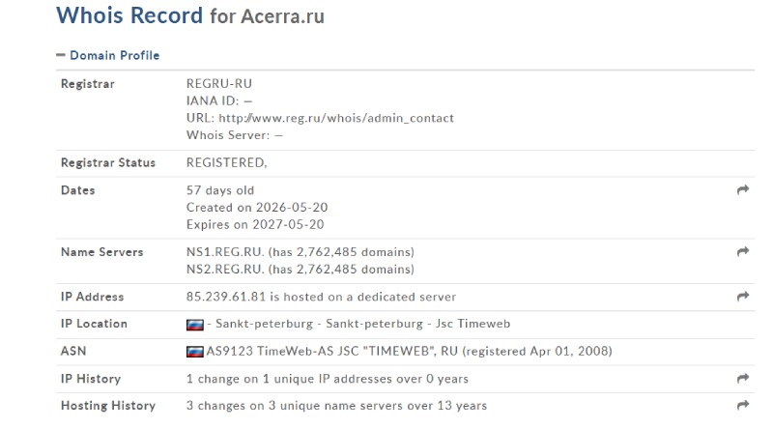Click the Created on 2026-05-20 date
The height and width of the screenshot is (429, 773).
pos(257,208)
